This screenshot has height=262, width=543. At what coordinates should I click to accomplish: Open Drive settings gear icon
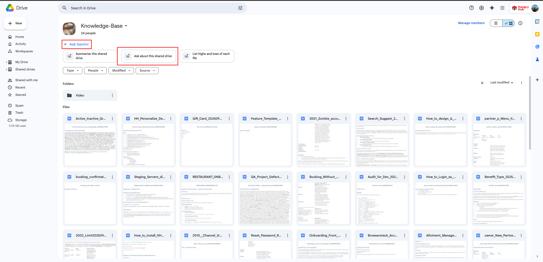[x=482, y=8]
